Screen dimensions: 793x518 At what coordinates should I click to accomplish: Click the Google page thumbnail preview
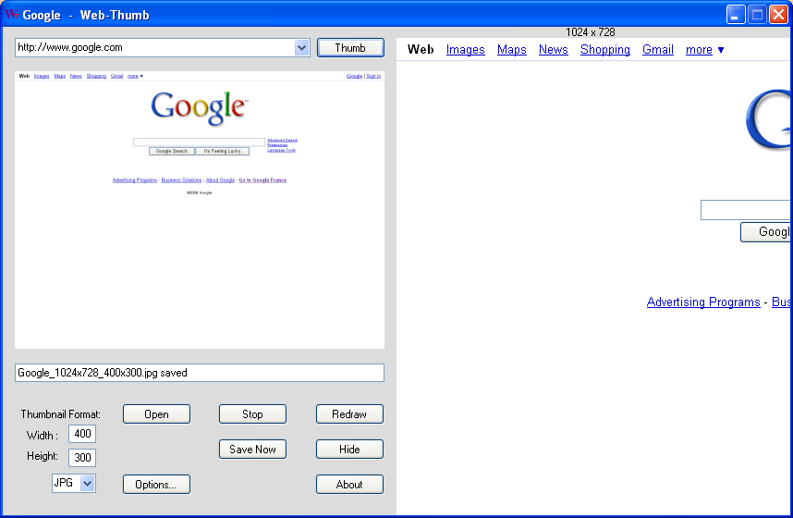[200, 210]
